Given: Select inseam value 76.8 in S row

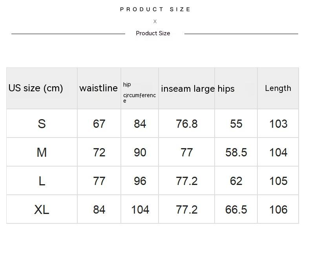Looking at the screenshot, I should click(187, 124).
